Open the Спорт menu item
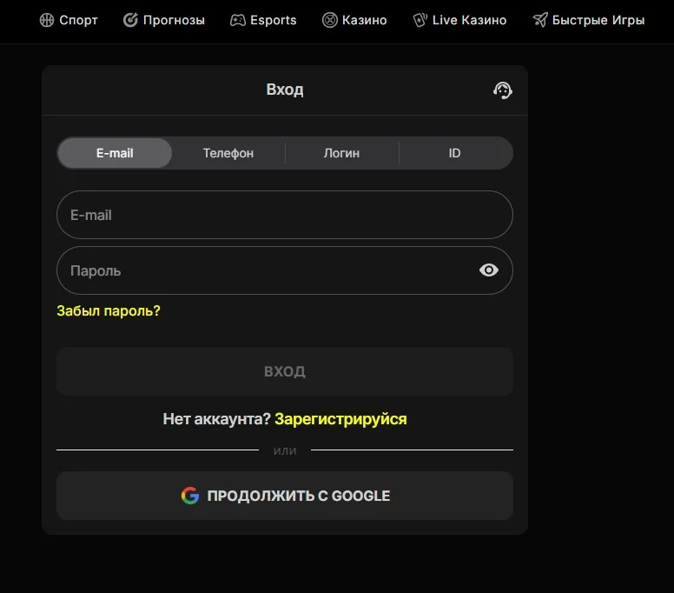674x593 pixels. 69,20
